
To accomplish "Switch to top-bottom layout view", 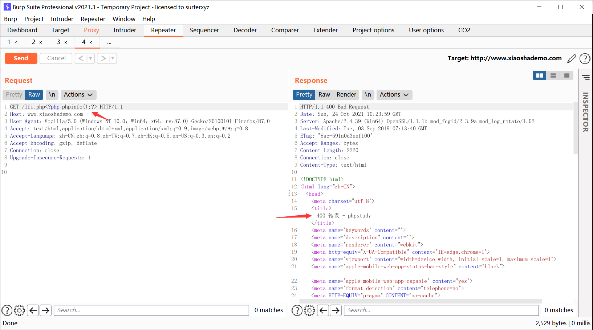I will coord(553,76).
